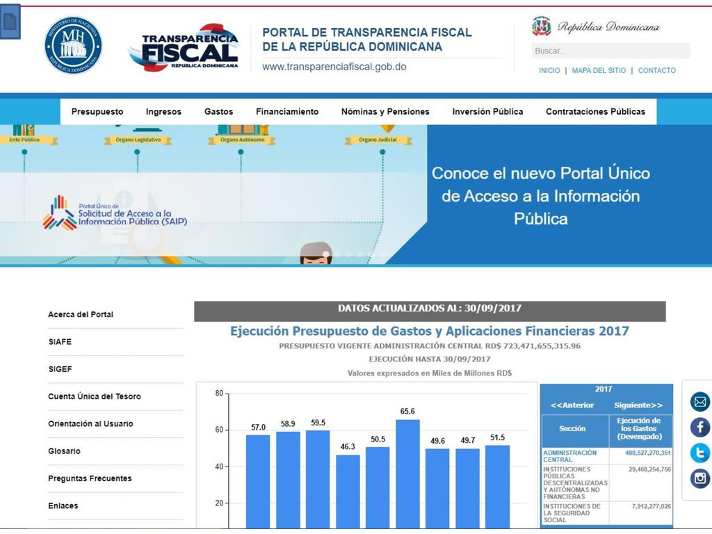Click INSTITUCIONES DE LA SEGURIDAD SOCIAL row

coord(606,512)
